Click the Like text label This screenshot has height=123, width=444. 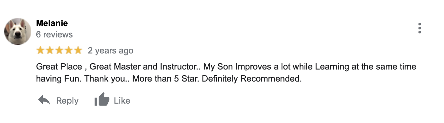[122, 101]
